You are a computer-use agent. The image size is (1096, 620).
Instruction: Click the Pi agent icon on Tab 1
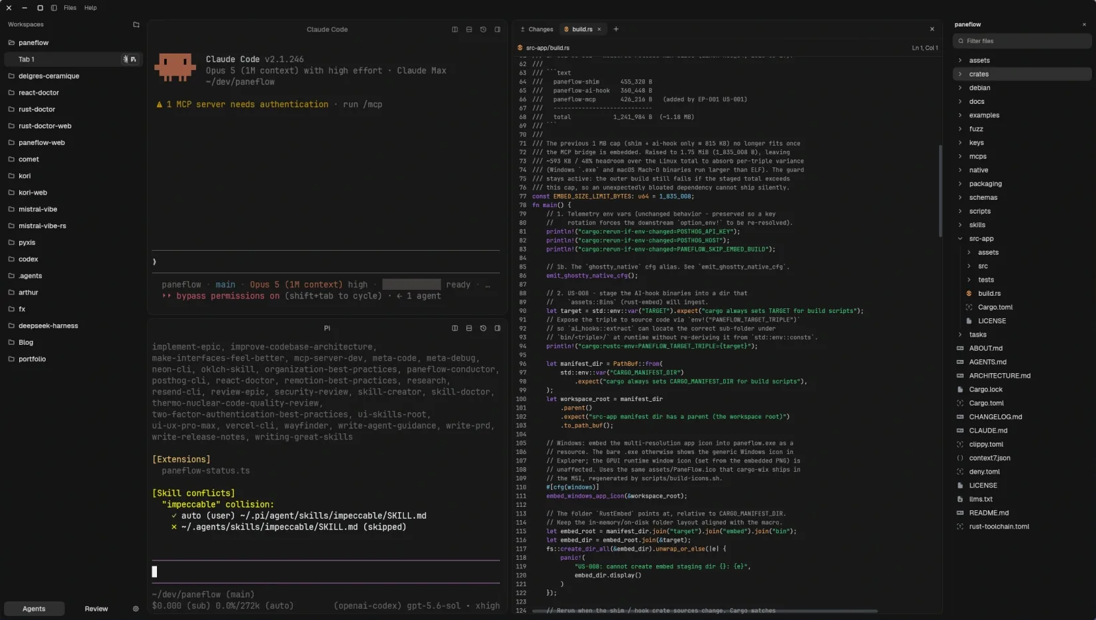[133, 60]
